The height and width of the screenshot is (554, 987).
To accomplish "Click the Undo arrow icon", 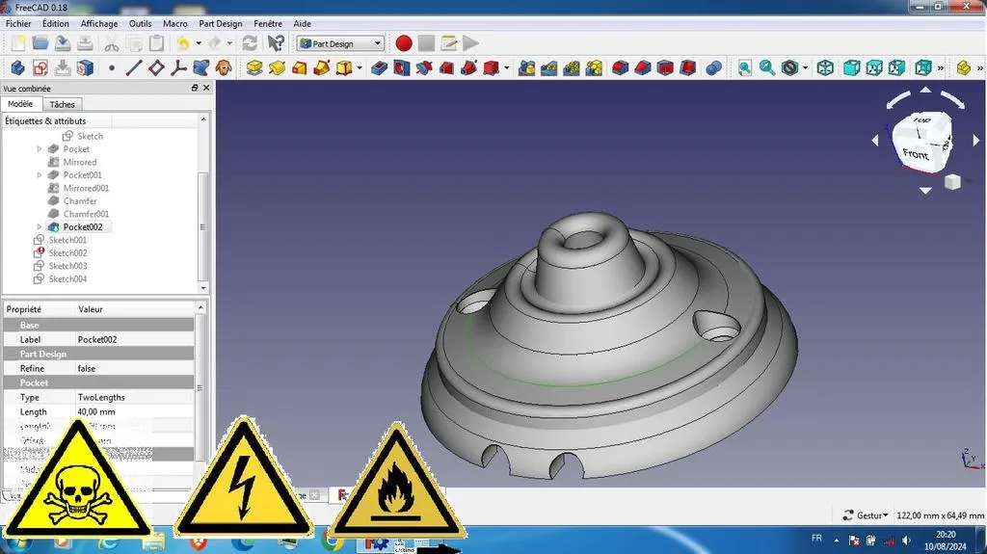I will 182,43.
